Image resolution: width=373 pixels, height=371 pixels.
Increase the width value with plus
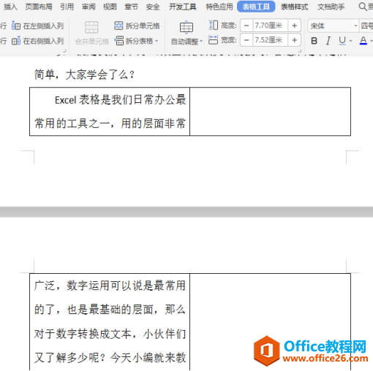pos(294,40)
